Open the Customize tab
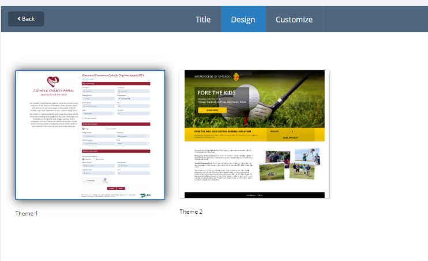428x261 pixels. tap(294, 19)
